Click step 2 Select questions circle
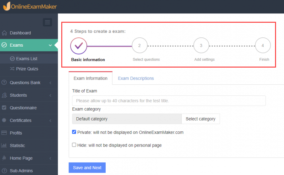This screenshot has height=175, width=284. (x=139, y=46)
